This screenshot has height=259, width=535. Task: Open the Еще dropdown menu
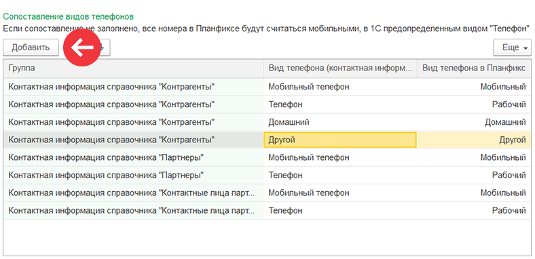tap(512, 47)
